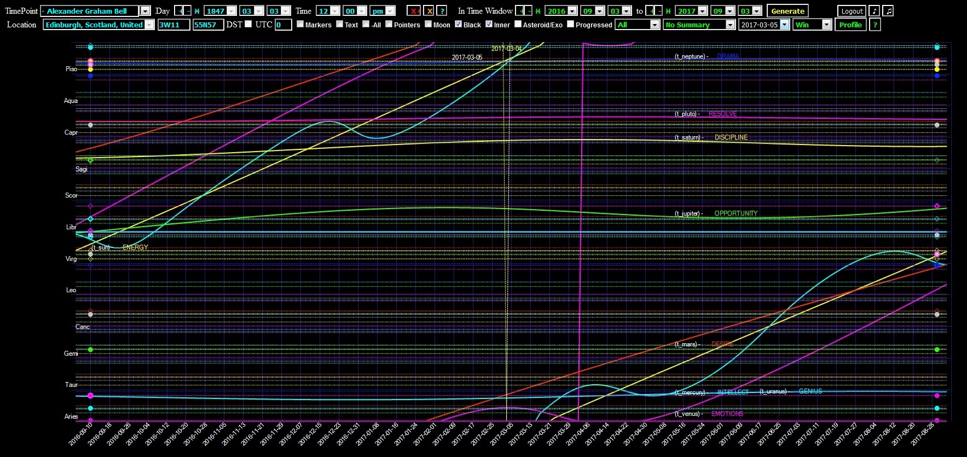Click the single music note icon
Viewport: 967px width, 457px height.
point(875,11)
